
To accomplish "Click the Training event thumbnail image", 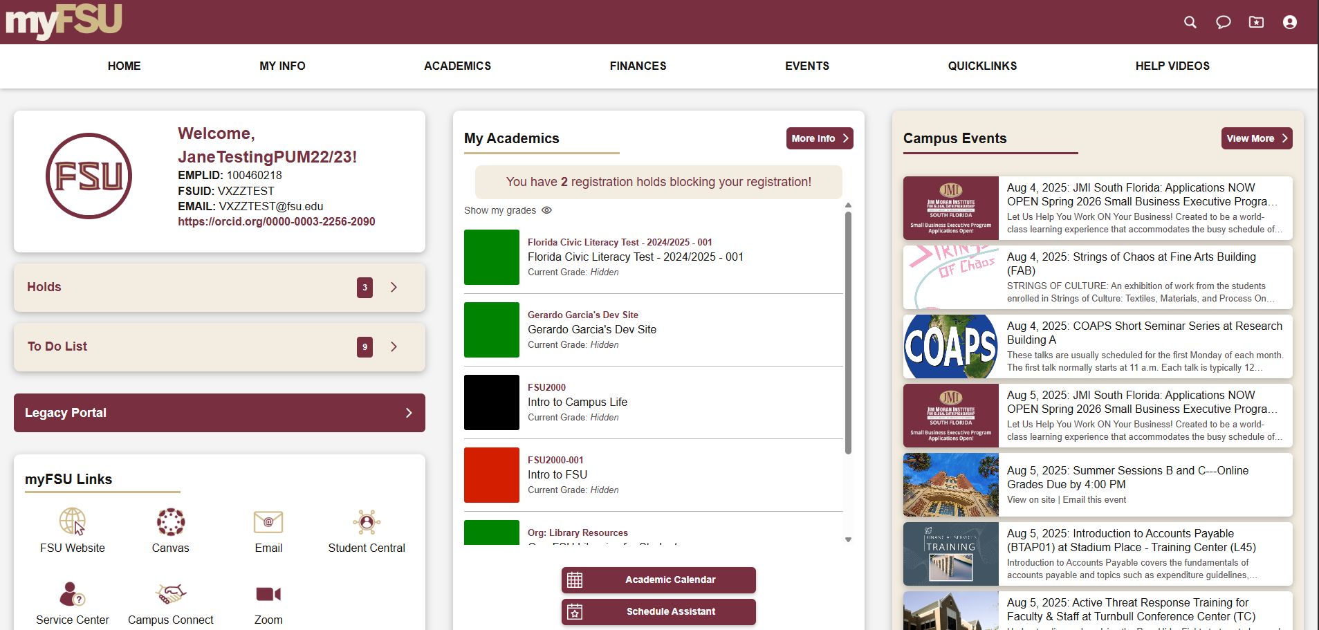I will pos(951,554).
